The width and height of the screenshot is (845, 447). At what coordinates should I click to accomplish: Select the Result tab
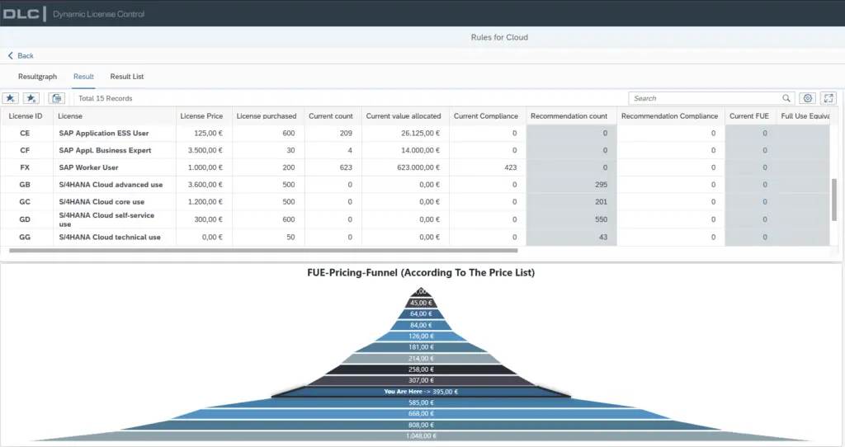83,77
